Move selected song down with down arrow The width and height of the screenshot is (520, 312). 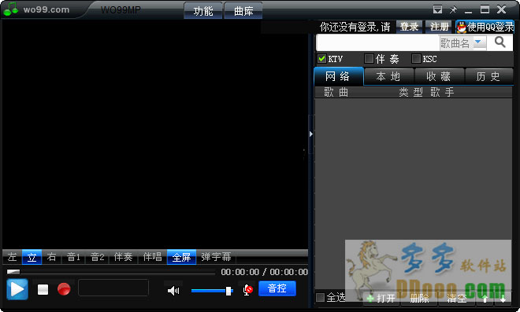(x=503, y=299)
